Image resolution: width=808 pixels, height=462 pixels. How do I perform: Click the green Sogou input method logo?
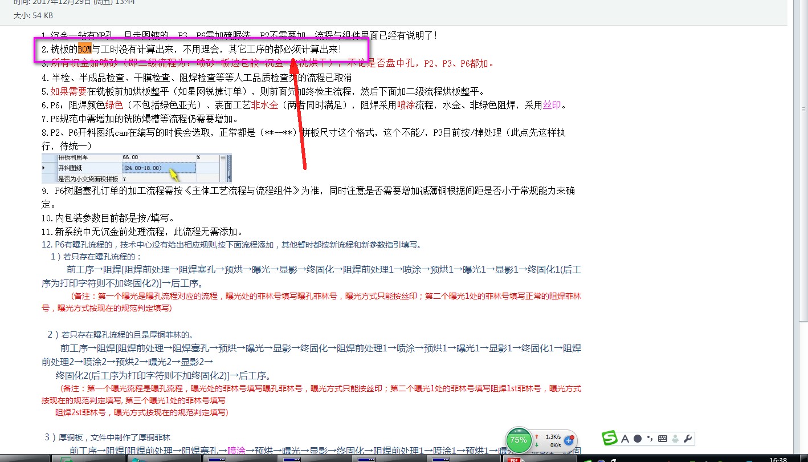(610, 439)
